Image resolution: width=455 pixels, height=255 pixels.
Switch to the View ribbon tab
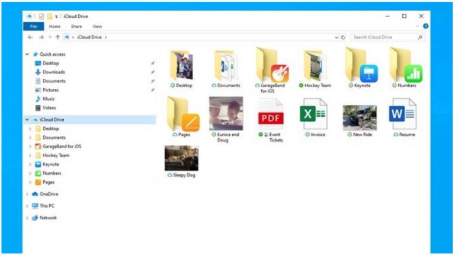pos(97,27)
